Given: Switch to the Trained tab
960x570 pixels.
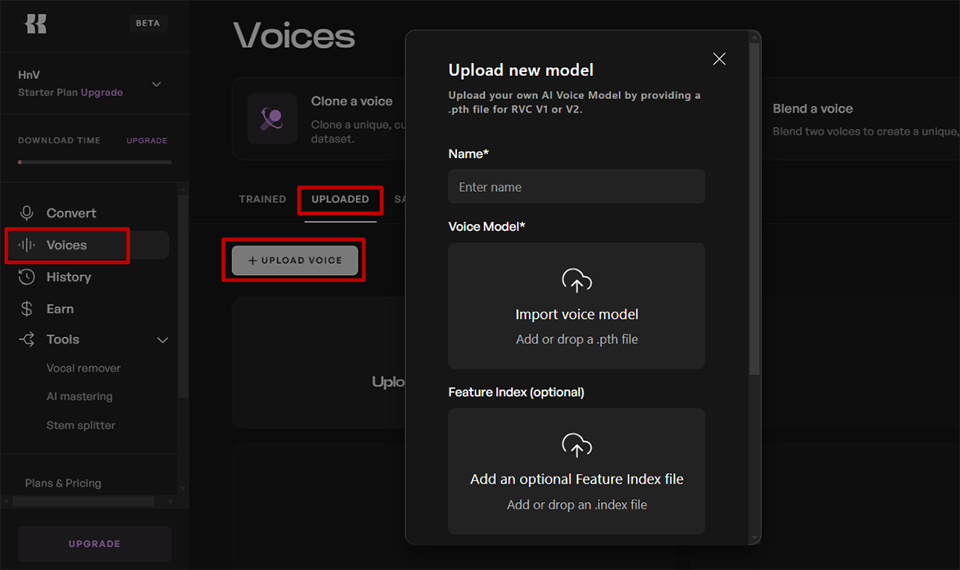Looking at the screenshot, I should (262, 199).
